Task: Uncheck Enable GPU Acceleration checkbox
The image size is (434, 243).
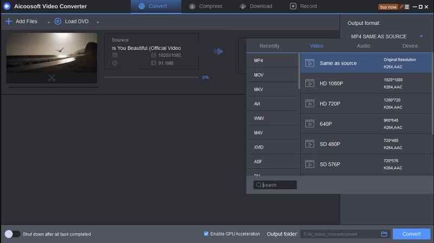Action: (x=206, y=234)
